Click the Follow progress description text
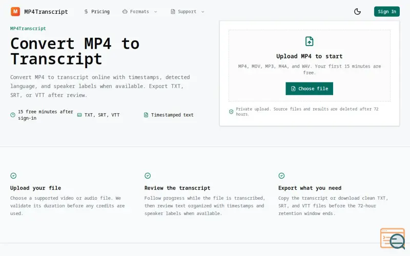The height and width of the screenshot is (256, 410). (204, 206)
